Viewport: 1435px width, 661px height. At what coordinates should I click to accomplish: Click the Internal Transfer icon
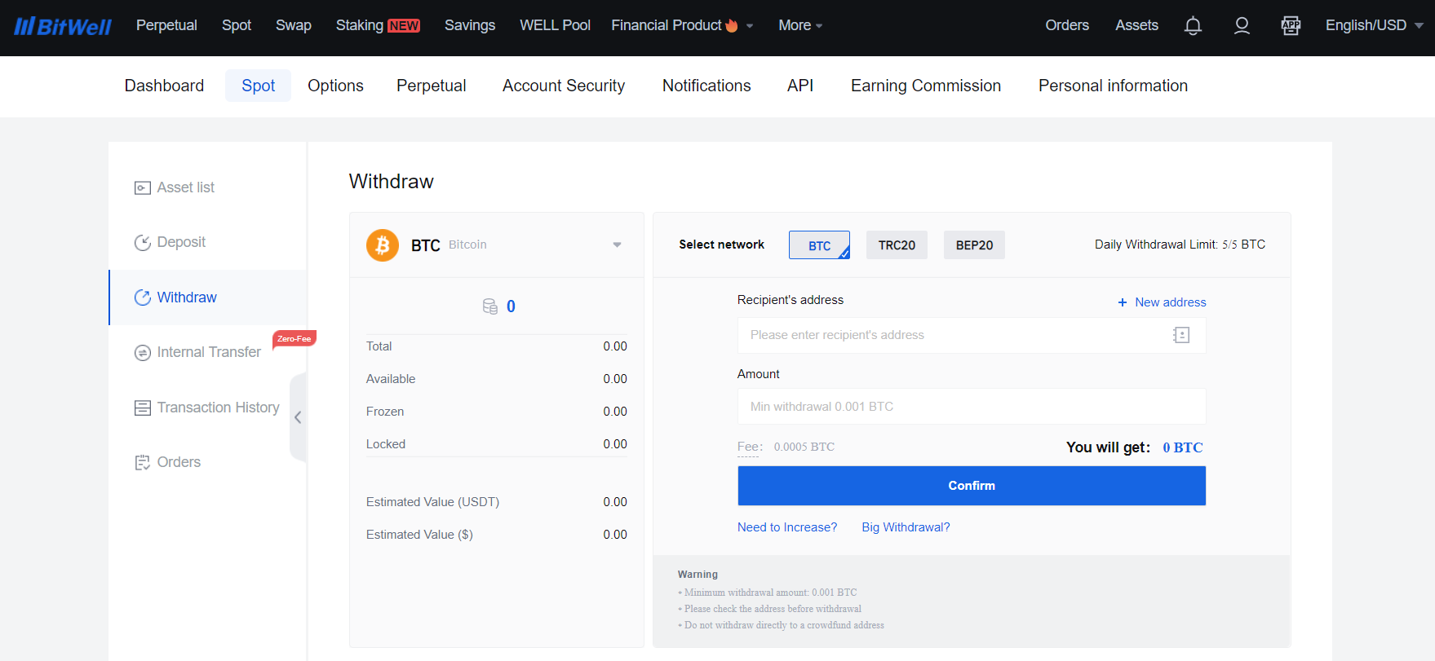(143, 353)
